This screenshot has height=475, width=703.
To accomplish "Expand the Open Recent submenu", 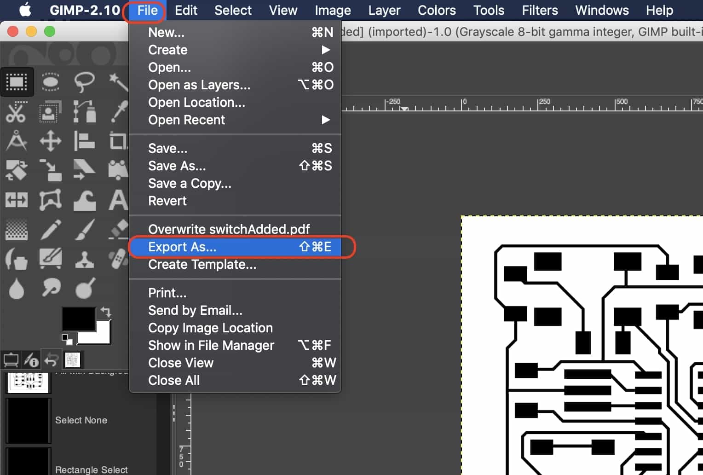I will [235, 120].
